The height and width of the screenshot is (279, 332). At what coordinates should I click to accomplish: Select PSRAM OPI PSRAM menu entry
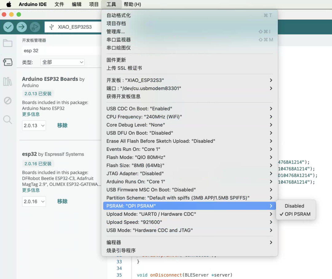(189, 206)
